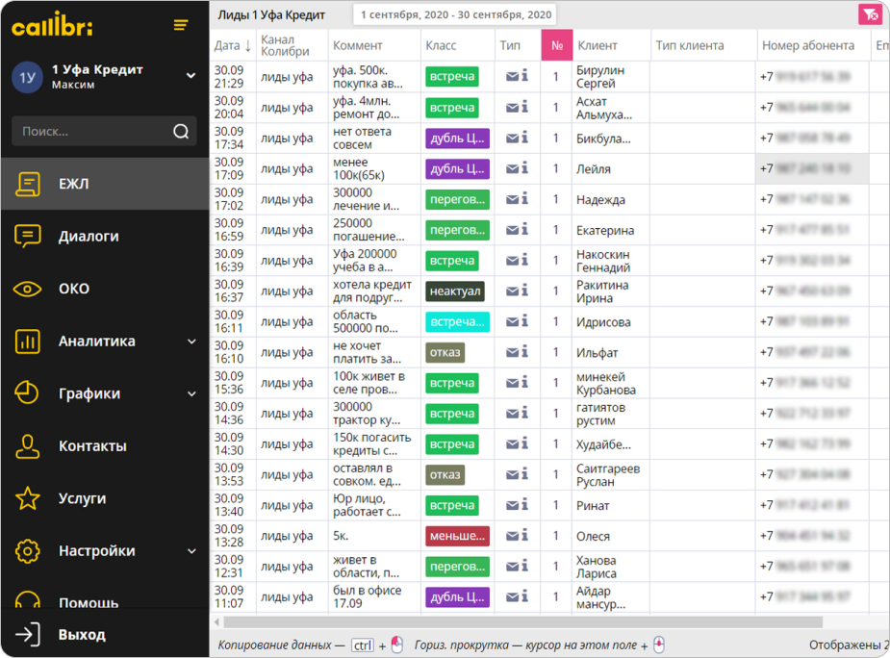Open Диалоги in the sidebar
The width and height of the screenshot is (890, 658).
coord(89,237)
